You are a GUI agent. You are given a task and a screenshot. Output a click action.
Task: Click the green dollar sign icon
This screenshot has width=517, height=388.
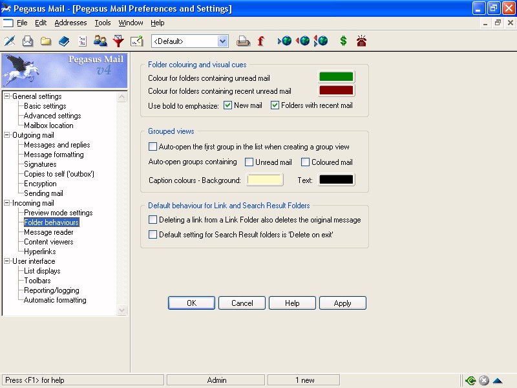343,41
